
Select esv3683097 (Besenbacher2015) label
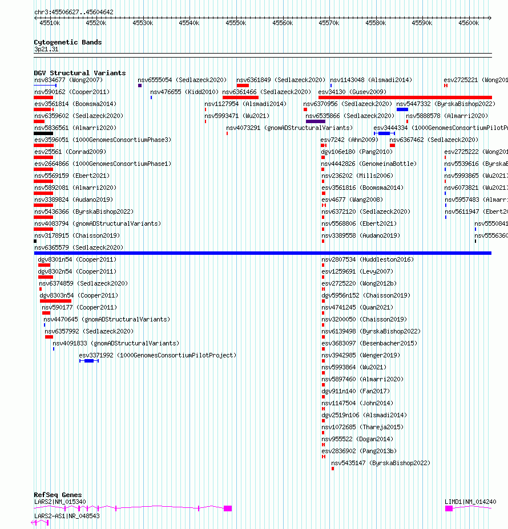coord(369,343)
